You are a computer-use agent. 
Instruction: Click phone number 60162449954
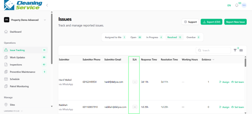89,82
